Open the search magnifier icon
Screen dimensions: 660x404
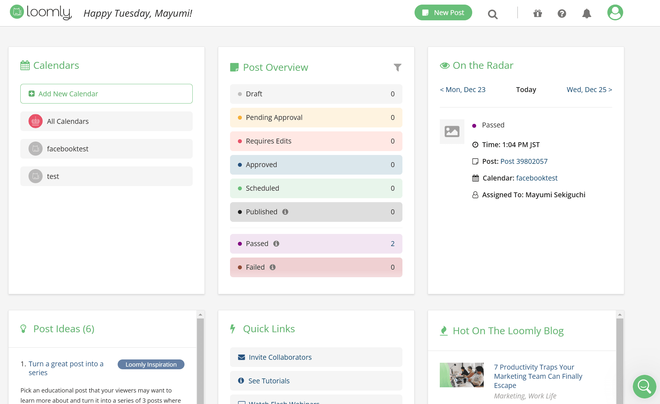[493, 14]
